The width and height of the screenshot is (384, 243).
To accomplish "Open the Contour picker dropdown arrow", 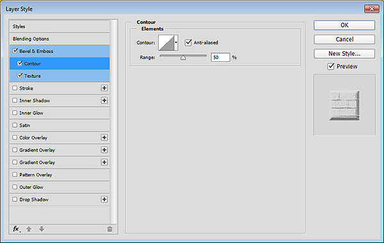I will point(176,43).
